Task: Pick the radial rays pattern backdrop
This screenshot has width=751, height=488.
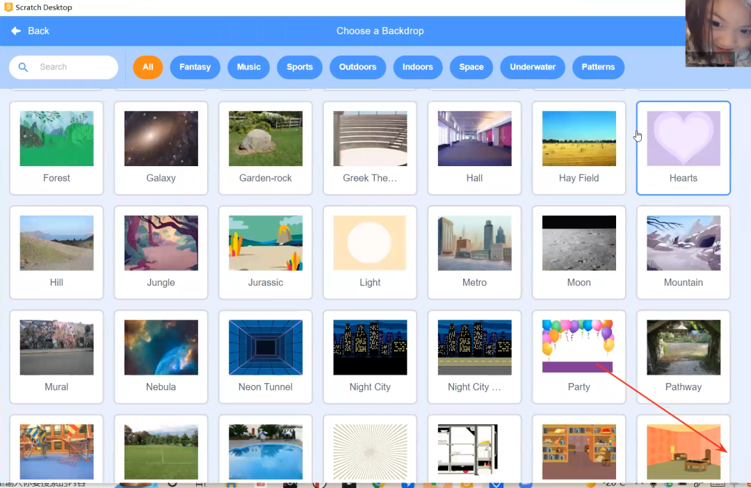Action: click(x=370, y=451)
